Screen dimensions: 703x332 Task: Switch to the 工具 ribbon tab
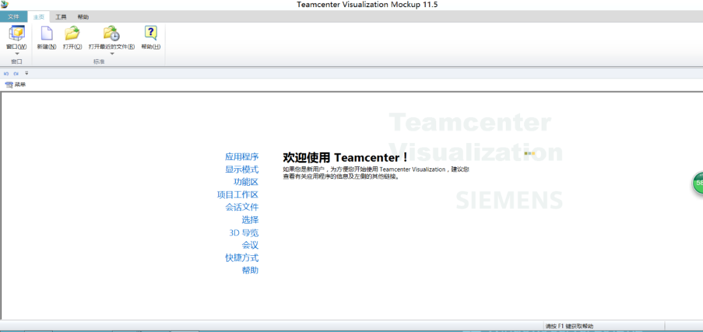(x=61, y=17)
